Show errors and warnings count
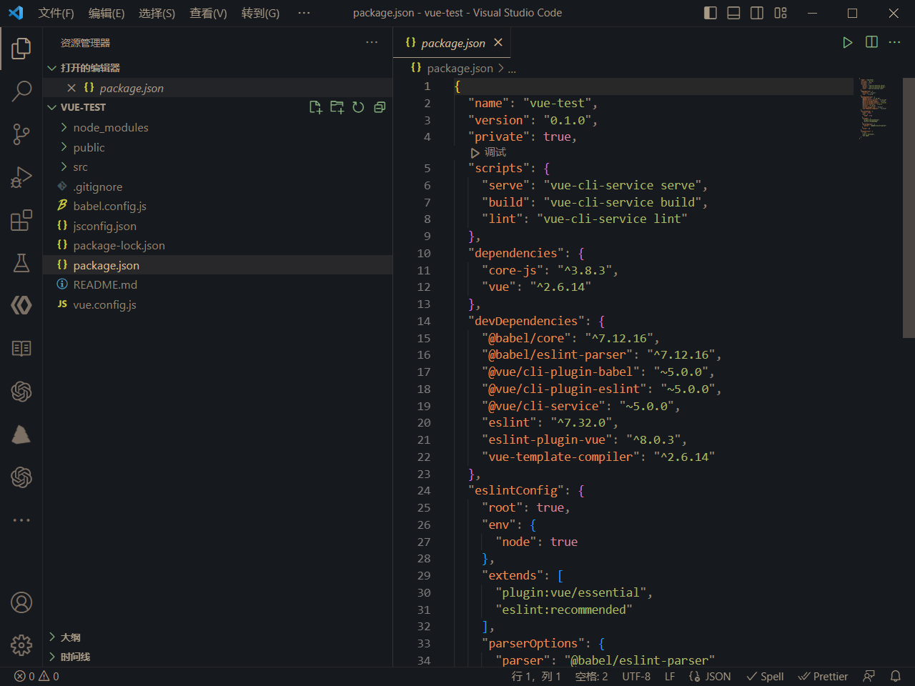915x686 pixels. click(36, 676)
